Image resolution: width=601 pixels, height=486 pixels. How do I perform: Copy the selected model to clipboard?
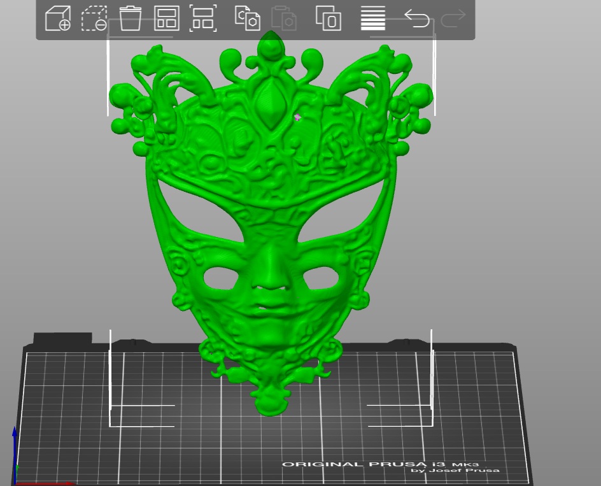[x=248, y=18]
